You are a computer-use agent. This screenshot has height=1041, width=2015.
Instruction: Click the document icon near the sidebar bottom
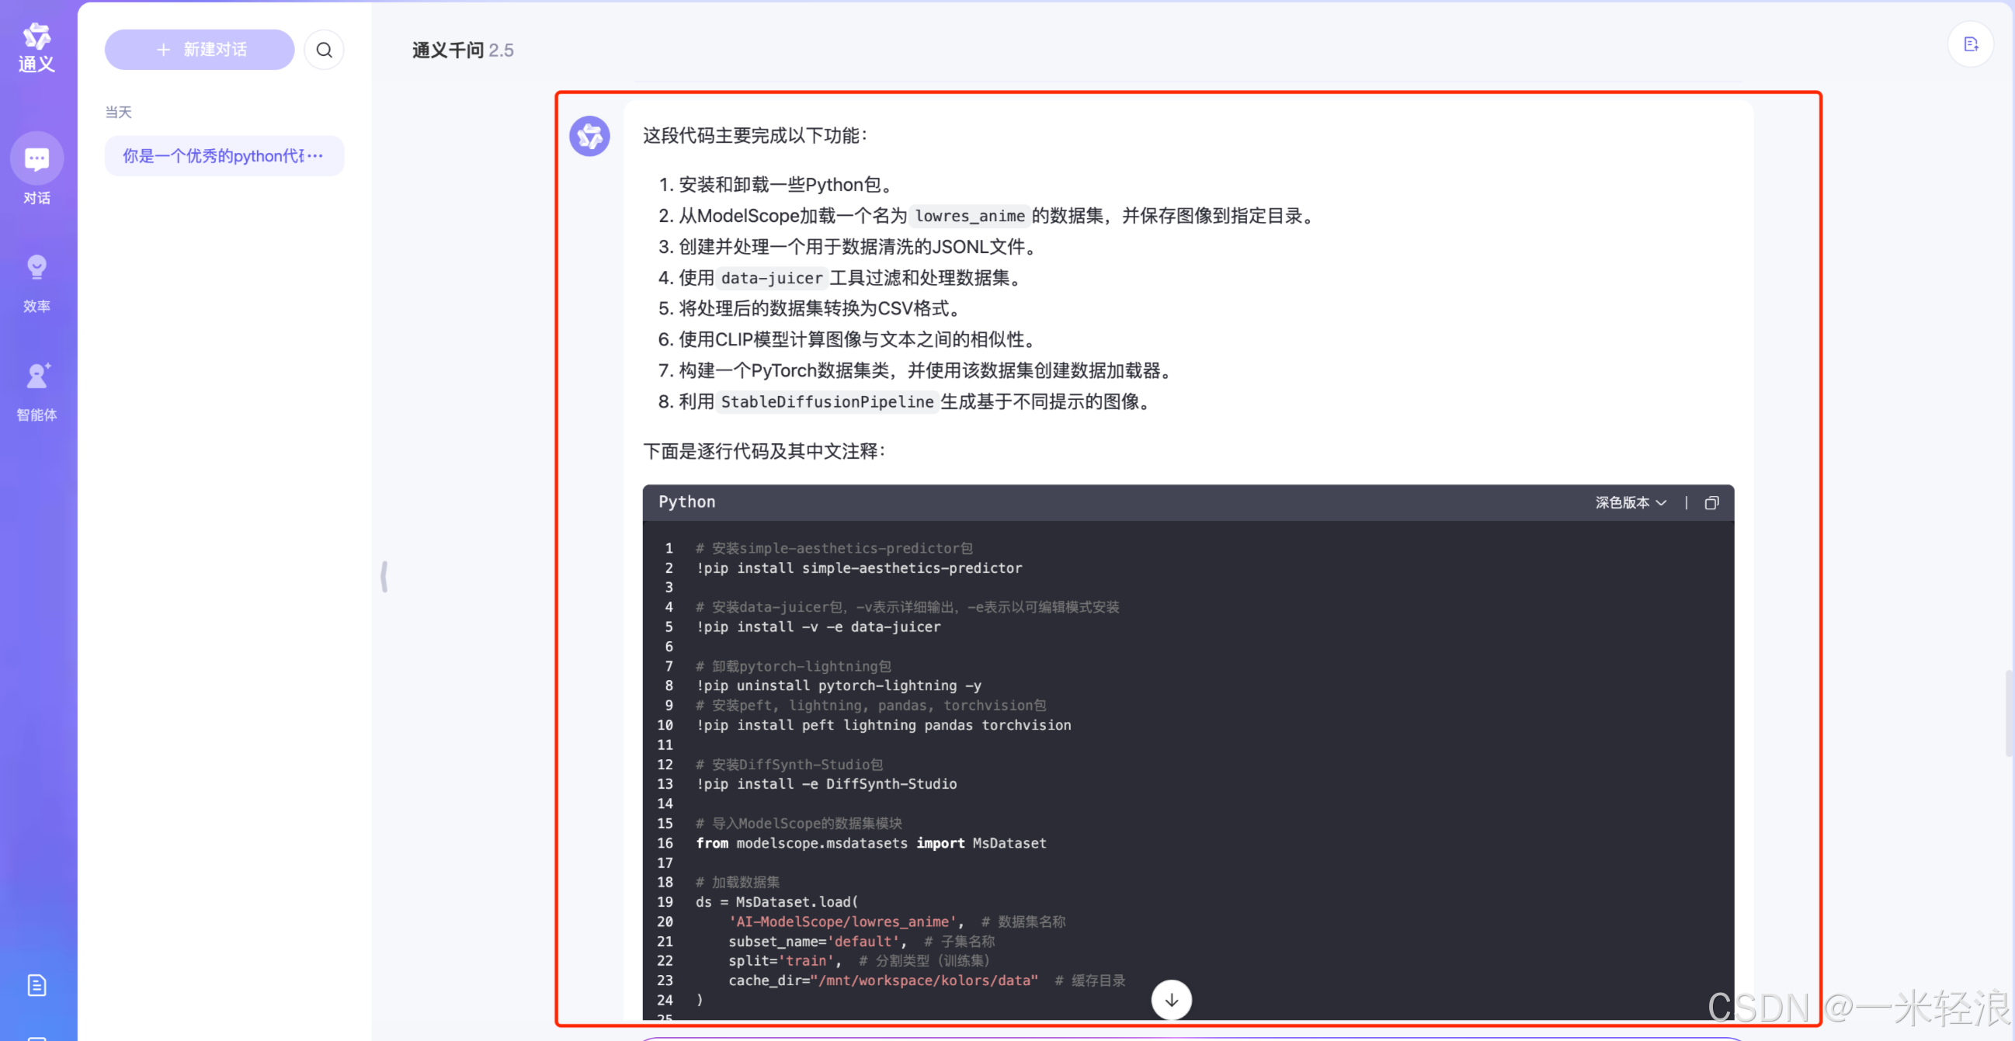(x=36, y=984)
